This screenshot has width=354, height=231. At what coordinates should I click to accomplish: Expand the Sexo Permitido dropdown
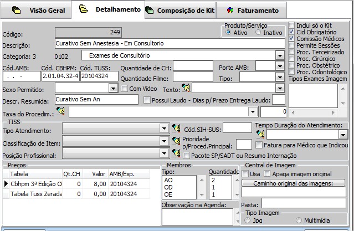click(112, 88)
